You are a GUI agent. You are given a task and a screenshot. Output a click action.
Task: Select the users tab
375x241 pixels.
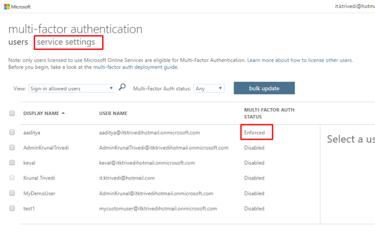[x=18, y=43]
